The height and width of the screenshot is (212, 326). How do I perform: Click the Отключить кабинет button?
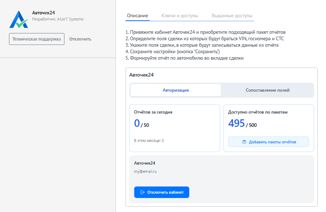[x=162, y=192]
